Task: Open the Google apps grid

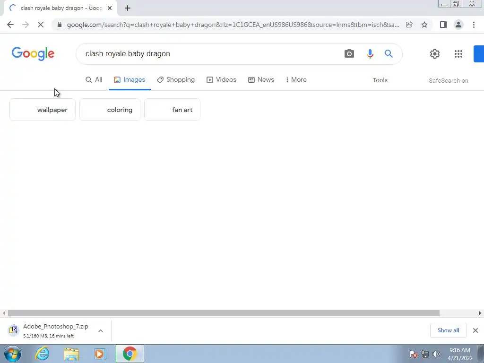Action: pyautogui.click(x=458, y=54)
